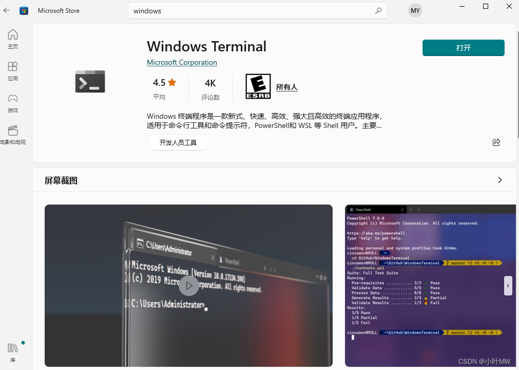
Task: Click the ESRB E rating badge
Action: click(258, 86)
